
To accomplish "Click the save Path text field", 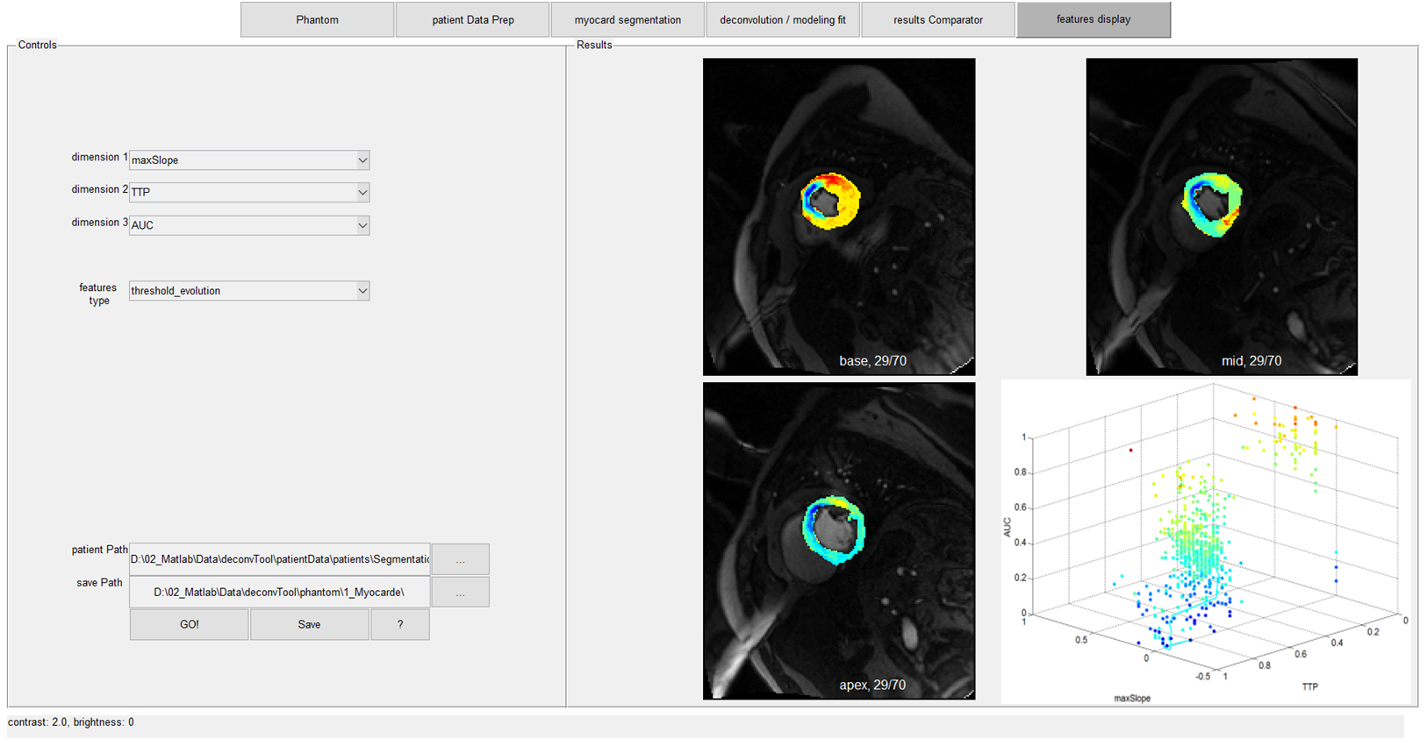I will [x=279, y=593].
